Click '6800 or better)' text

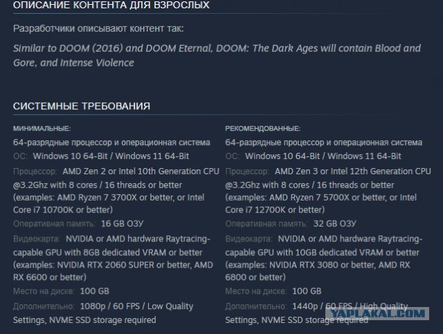(255, 277)
